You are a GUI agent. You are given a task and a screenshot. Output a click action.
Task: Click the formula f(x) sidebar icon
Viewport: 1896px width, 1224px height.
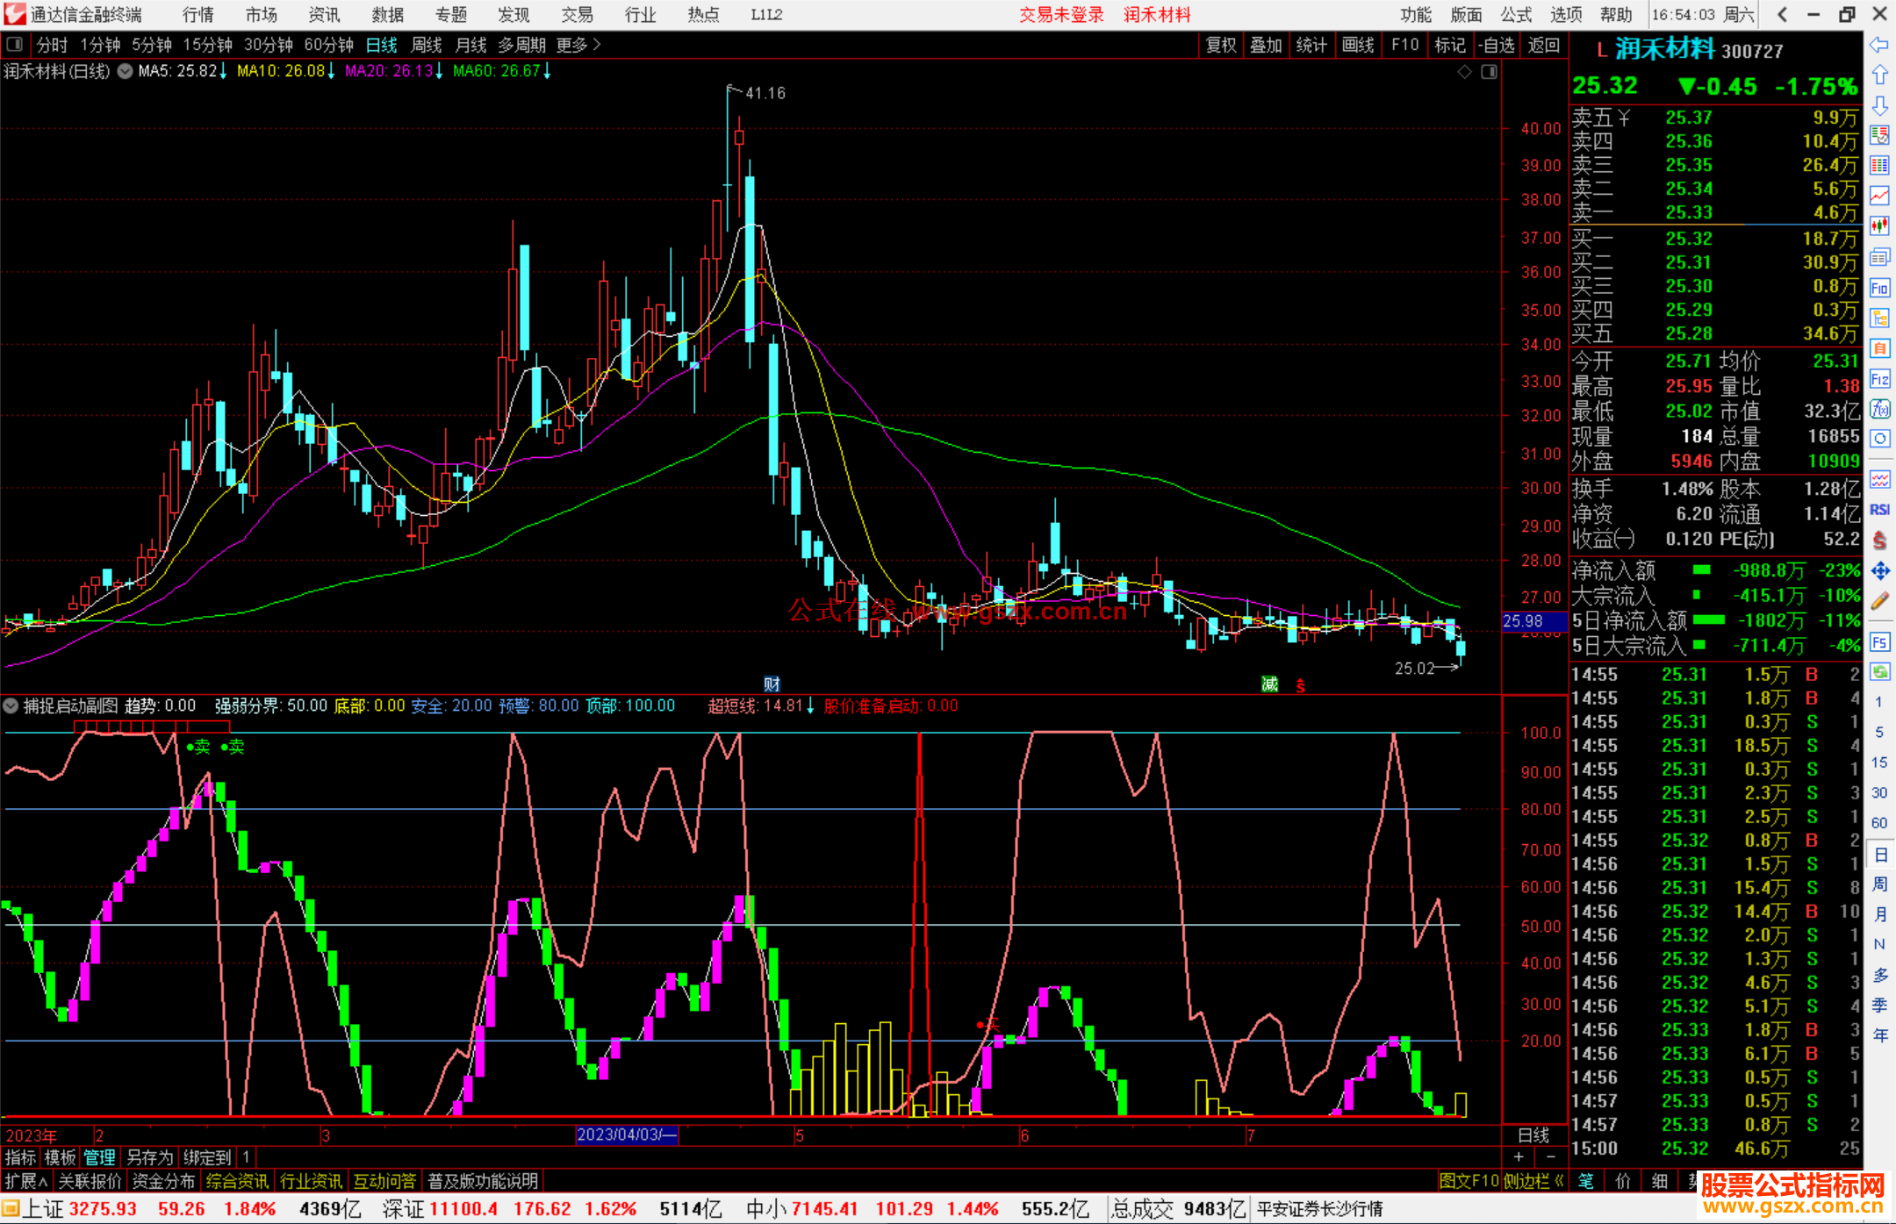[x=1879, y=409]
